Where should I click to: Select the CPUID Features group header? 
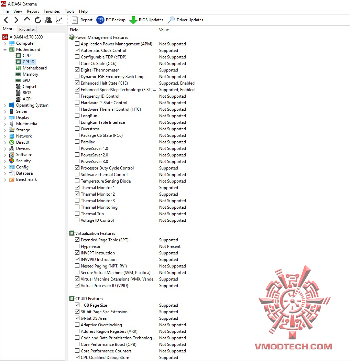(89, 299)
